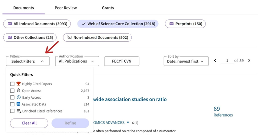Select Web of Science Core Collection (2918) chip
Image resolution: width=262 pixels, height=135 pixels.
(x=118, y=24)
